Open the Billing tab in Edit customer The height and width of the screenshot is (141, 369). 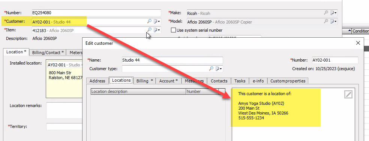[x=145, y=81]
